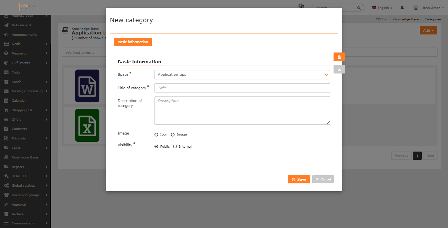Click the Global settings gears icon
This screenshot has height=228, width=448.
6,185
